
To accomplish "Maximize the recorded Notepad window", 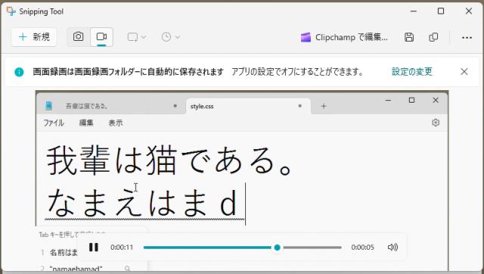I will 411,100.
